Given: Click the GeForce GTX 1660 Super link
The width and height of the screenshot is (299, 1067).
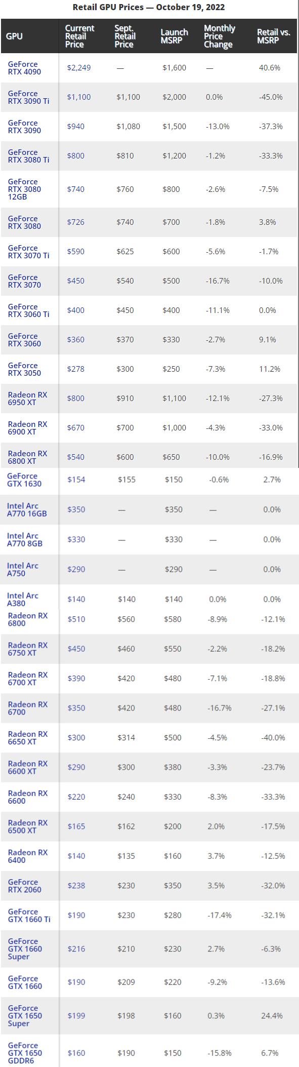Looking at the screenshot, I should [25, 949].
